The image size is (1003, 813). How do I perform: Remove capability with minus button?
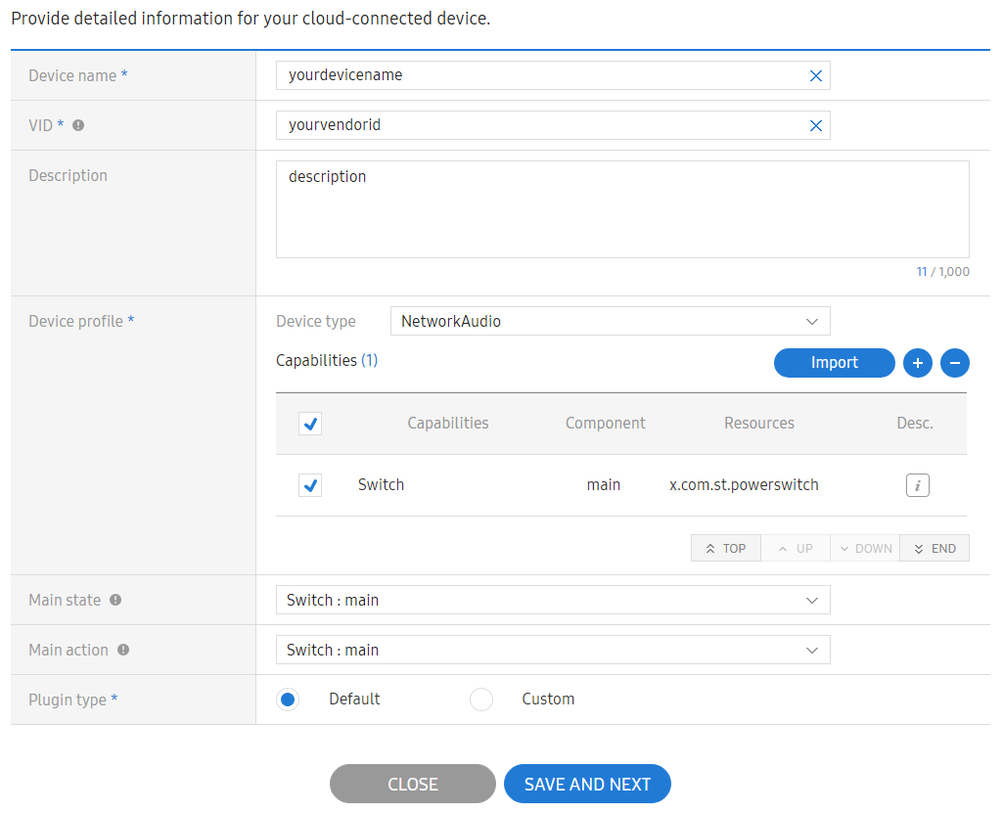click(954, 363)
